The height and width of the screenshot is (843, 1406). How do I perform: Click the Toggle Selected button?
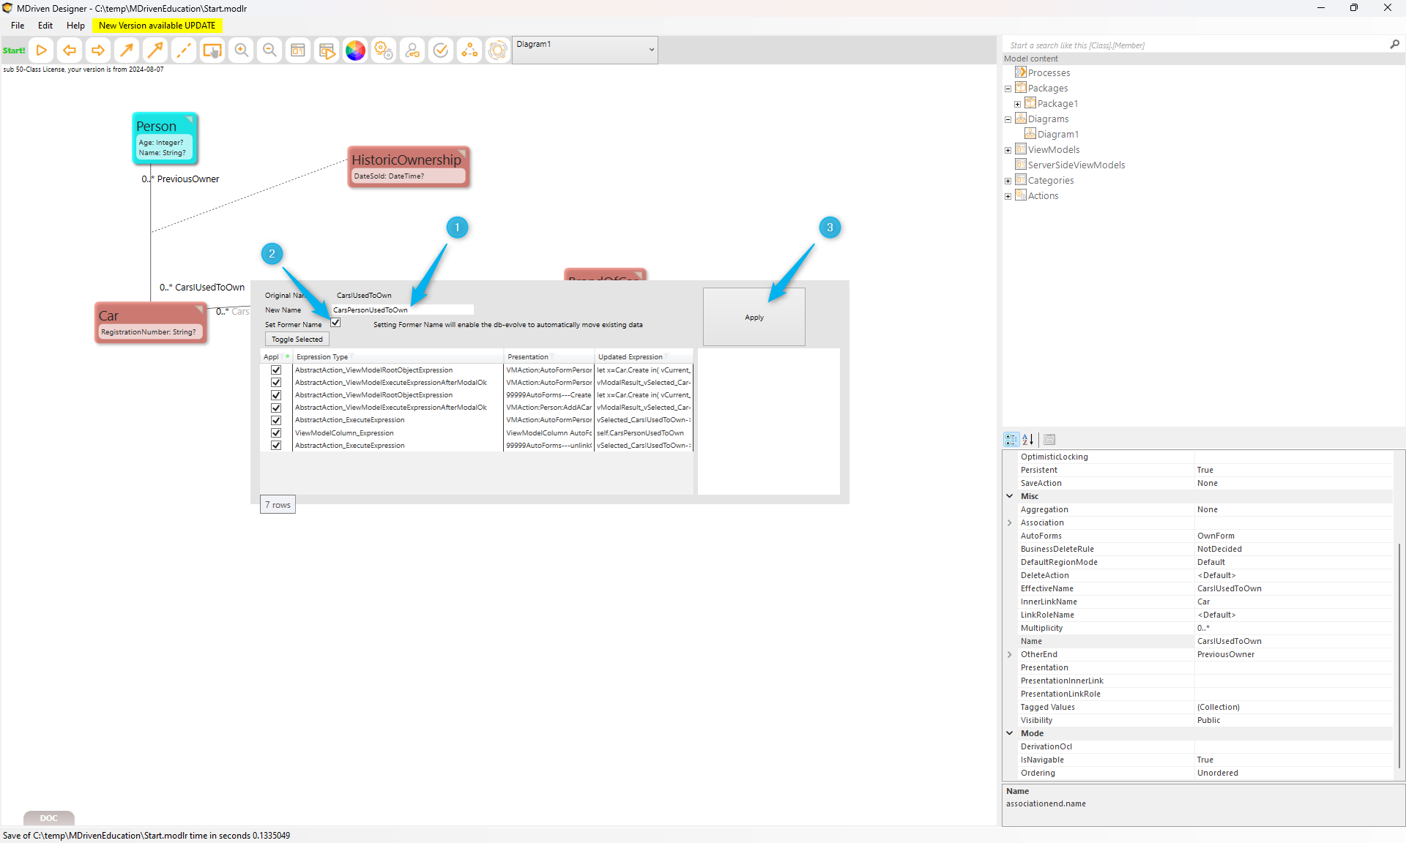(x=297, y=340)
